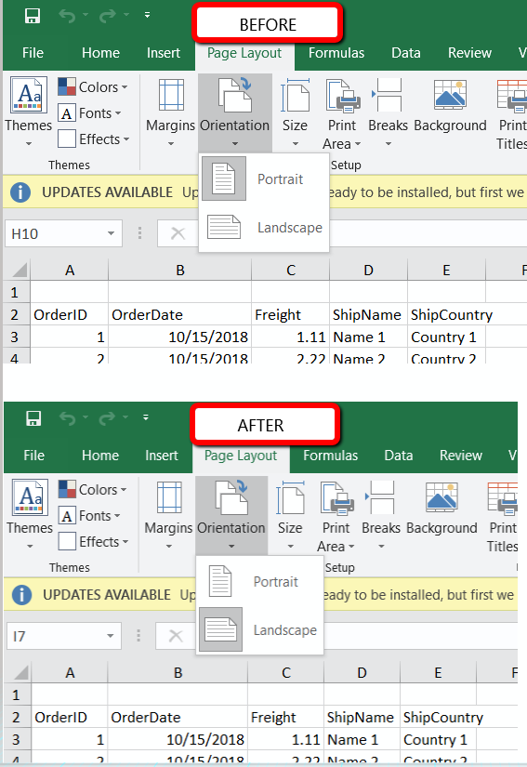Click Print Area icon in BEFORE window
Viewport: 527px width, 767px height.
pyautogui.click(x=343, y=95)
